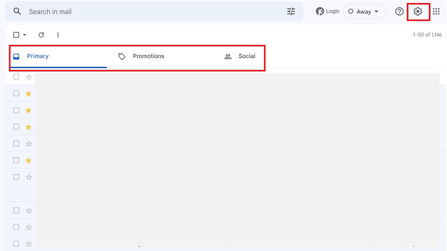
Task: Expand the select options arrow beside checkbox
Action: click(24, 35)
